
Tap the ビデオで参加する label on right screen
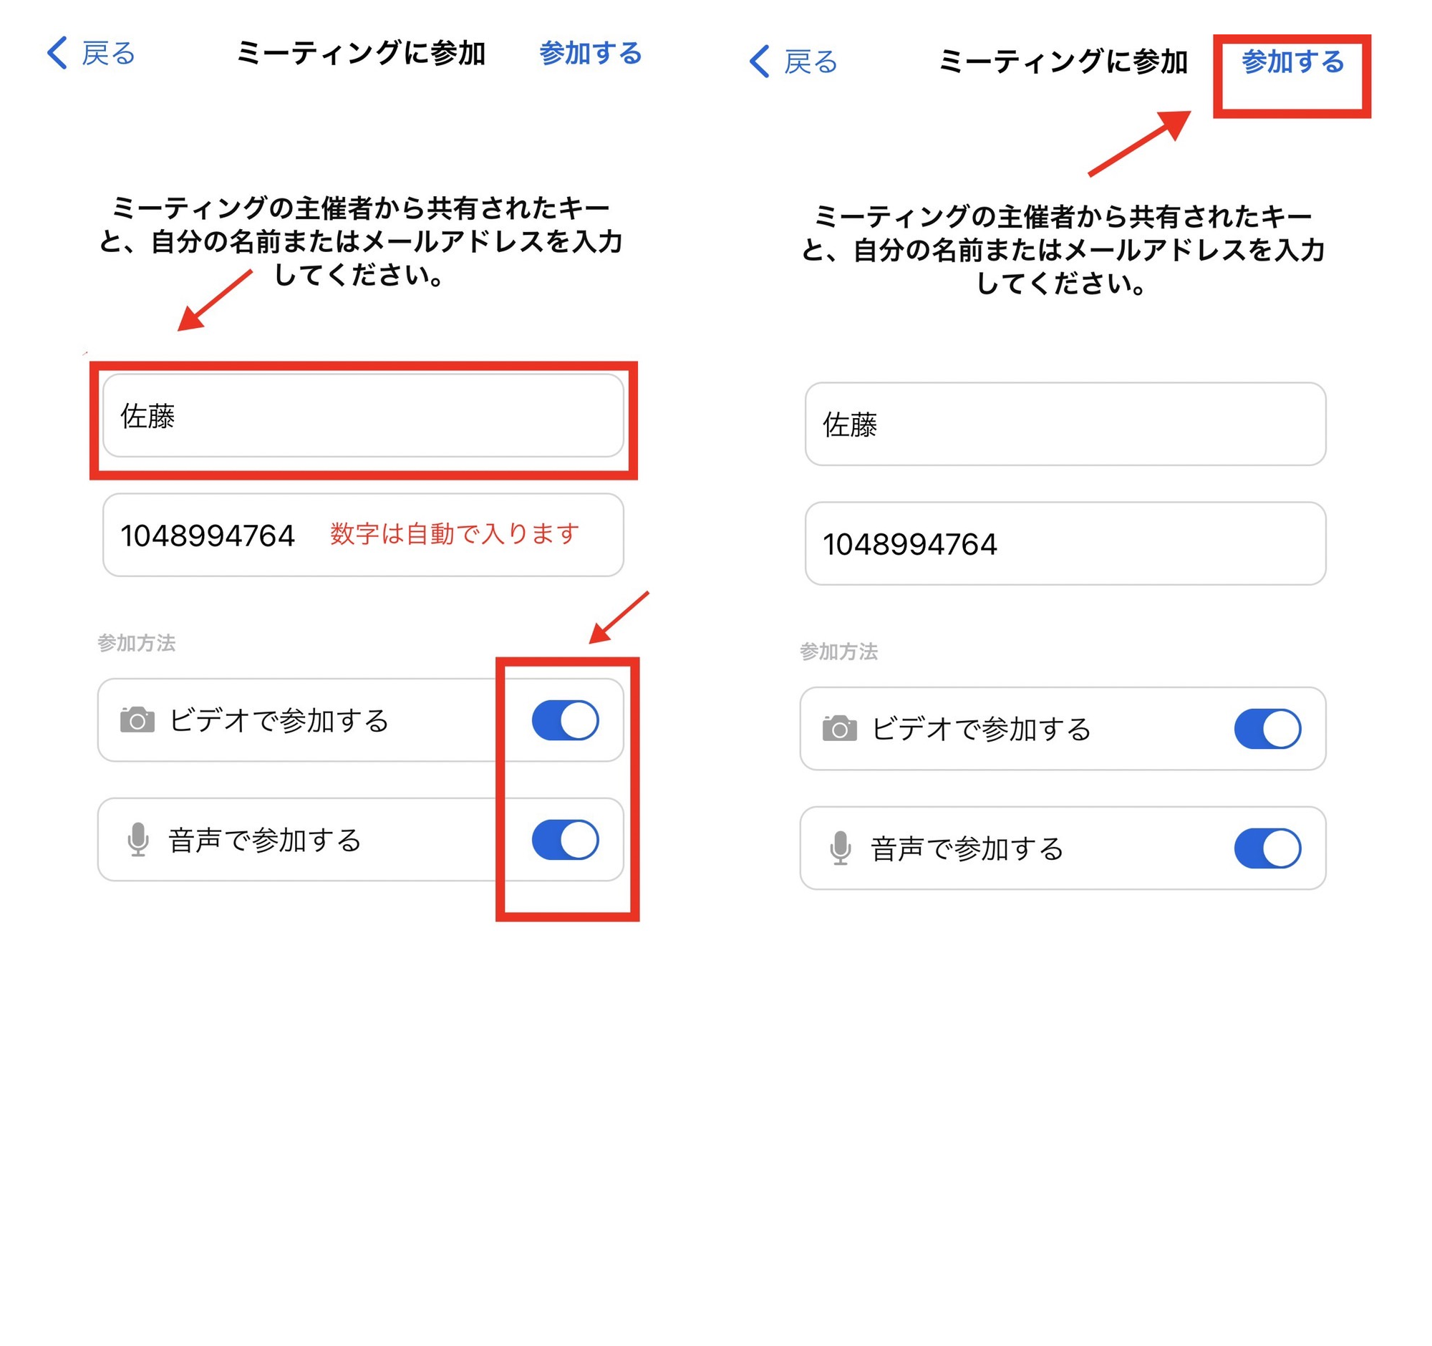(981, 729)
